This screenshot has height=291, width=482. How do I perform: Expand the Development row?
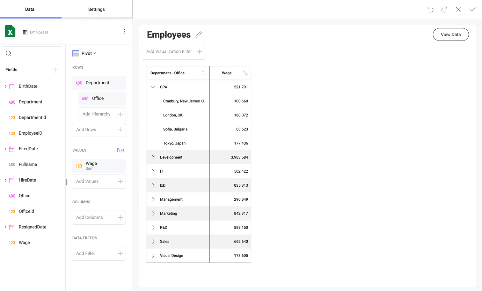coord(153,157)
